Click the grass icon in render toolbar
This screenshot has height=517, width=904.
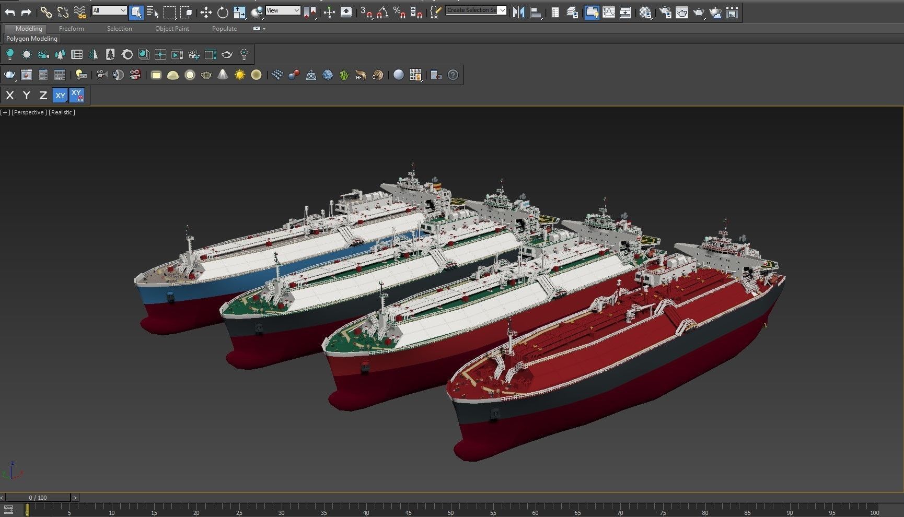click(344, 75)
